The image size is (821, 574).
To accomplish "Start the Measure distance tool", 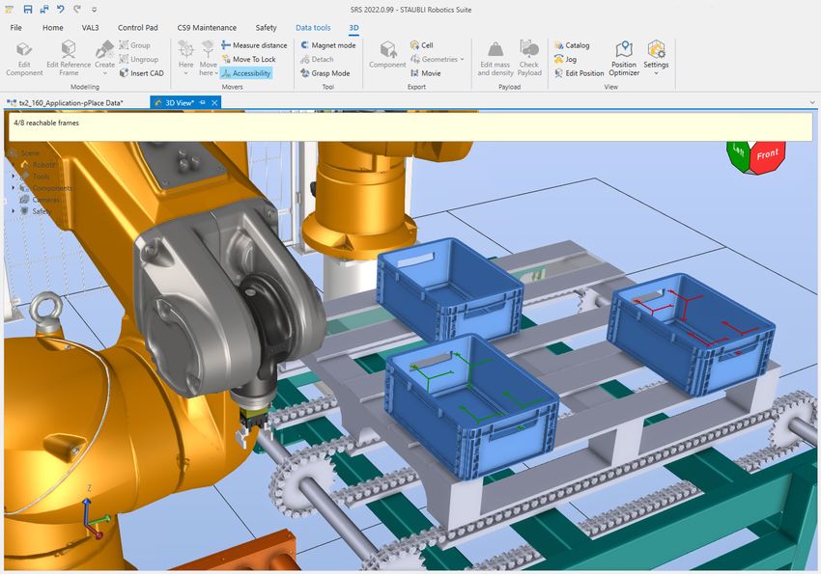I will [x=254, y=45].
